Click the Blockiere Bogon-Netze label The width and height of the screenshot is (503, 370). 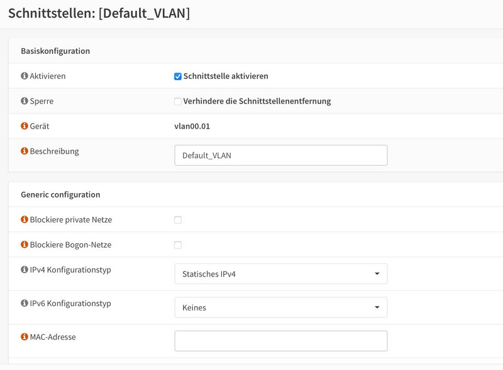coord(70,245)
